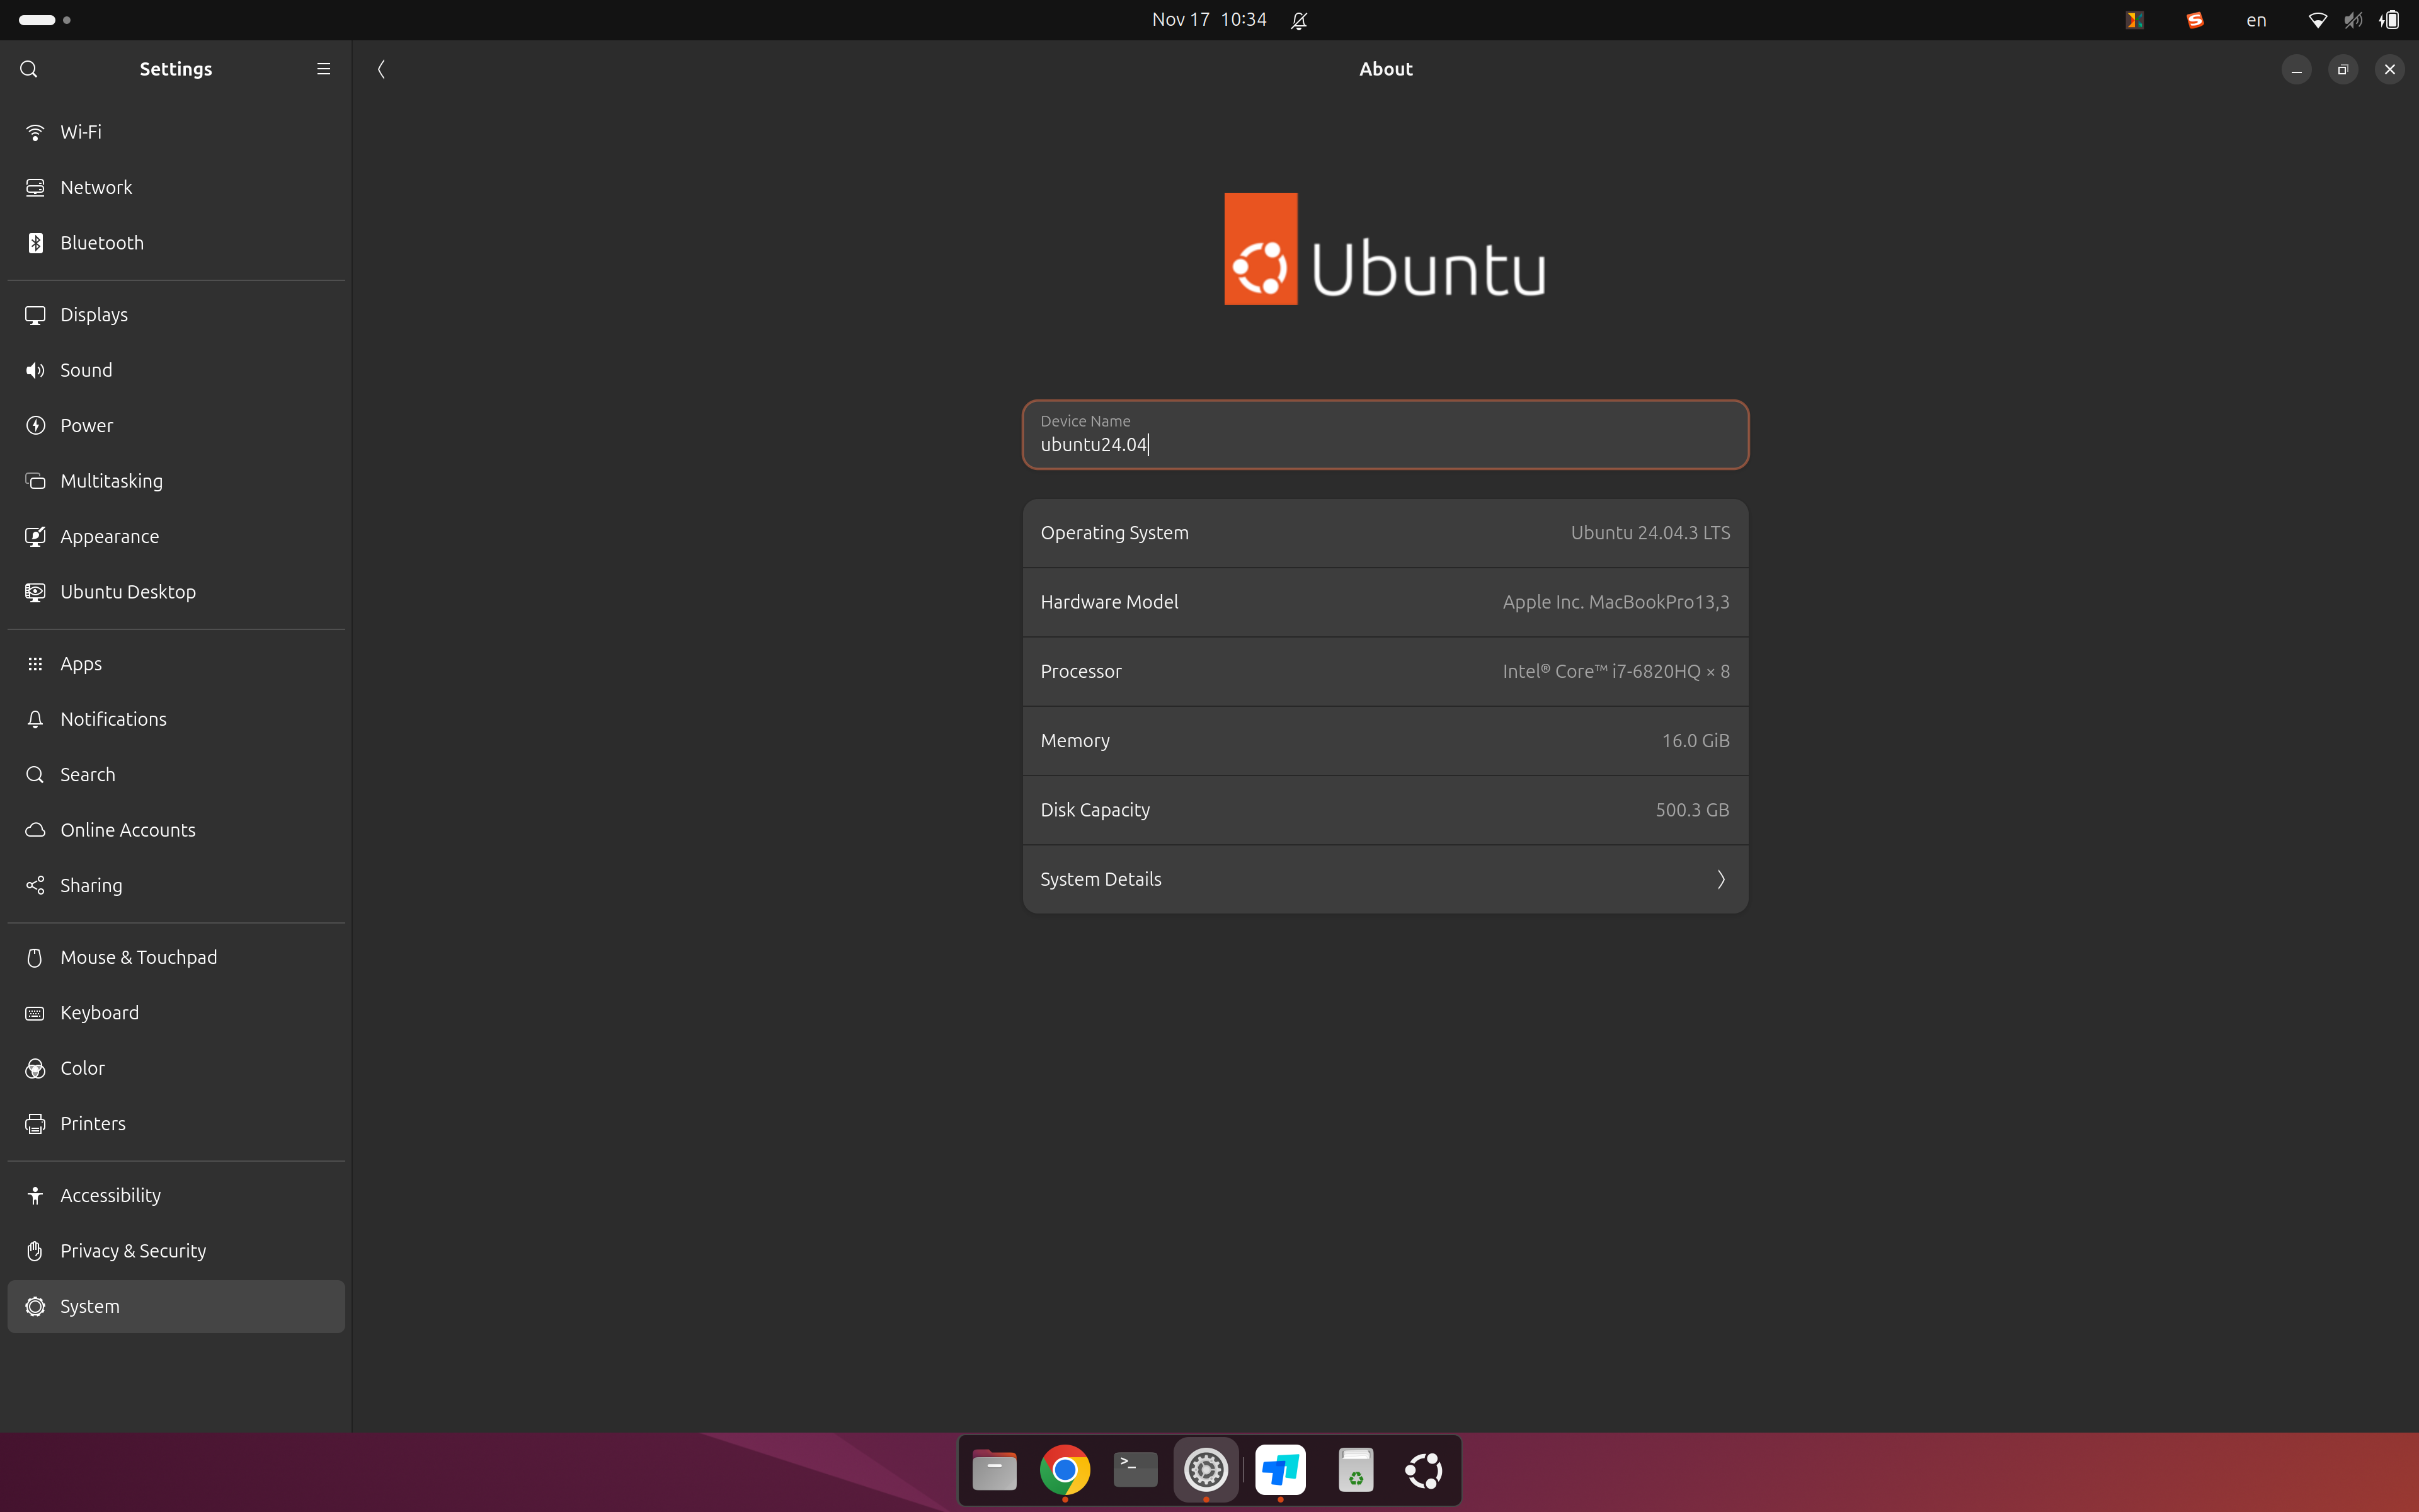Expand the System Details row
Viewport: 2419px width, 1512px height.
coord(1385,879)
